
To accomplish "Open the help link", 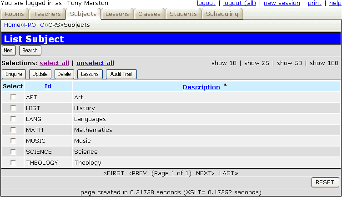I will click(335, 3).
